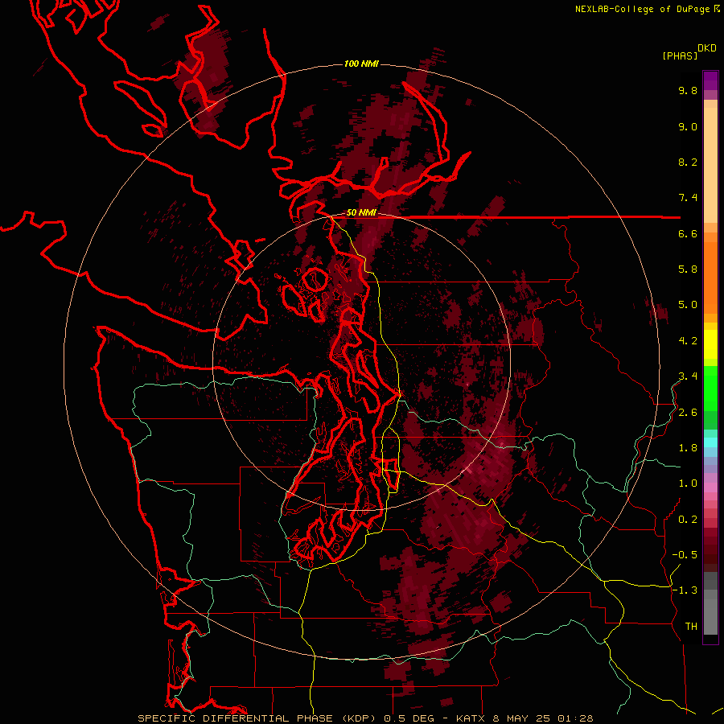Screen dimensions: 724x724
Task: Click the 1.0 value on the color scale
Action: click(688, 483)
